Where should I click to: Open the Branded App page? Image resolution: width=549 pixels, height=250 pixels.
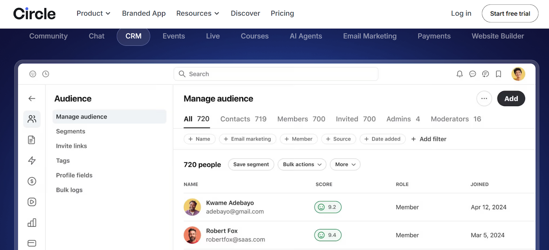pos(144,13)
